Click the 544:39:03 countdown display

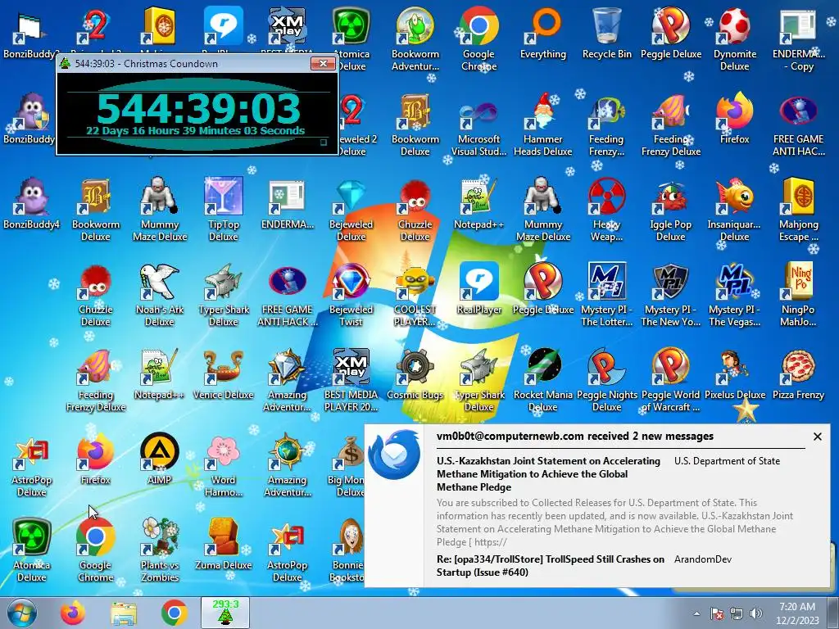(x=198, y=109)
